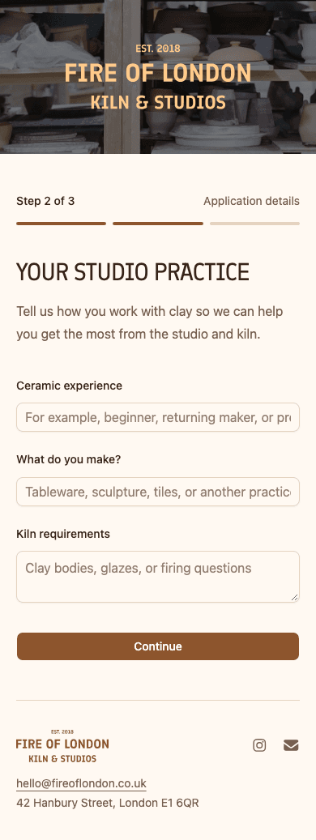Click the third unfilled progress segment

[255, 224]
